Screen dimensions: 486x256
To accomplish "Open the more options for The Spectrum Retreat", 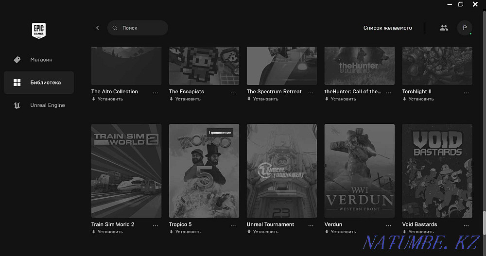I will tap(311, 92).
